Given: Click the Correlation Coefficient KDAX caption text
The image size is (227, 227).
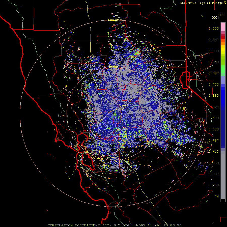Looking at the screenshot, I should tap(115, 225).
